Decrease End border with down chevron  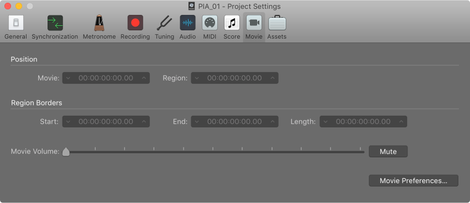(x=197, y=122)
